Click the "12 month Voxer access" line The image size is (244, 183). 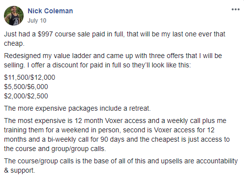pos(115,121)
